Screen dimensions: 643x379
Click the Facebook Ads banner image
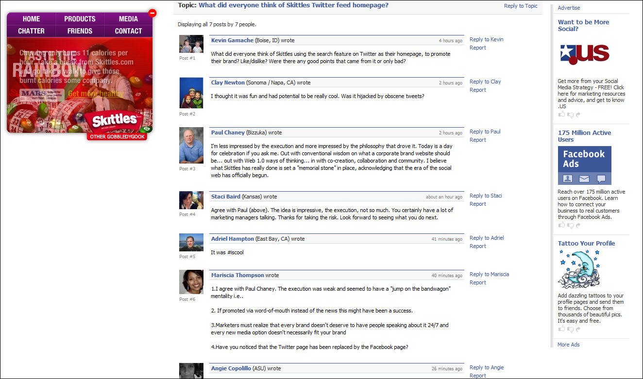tap(584, 165)
